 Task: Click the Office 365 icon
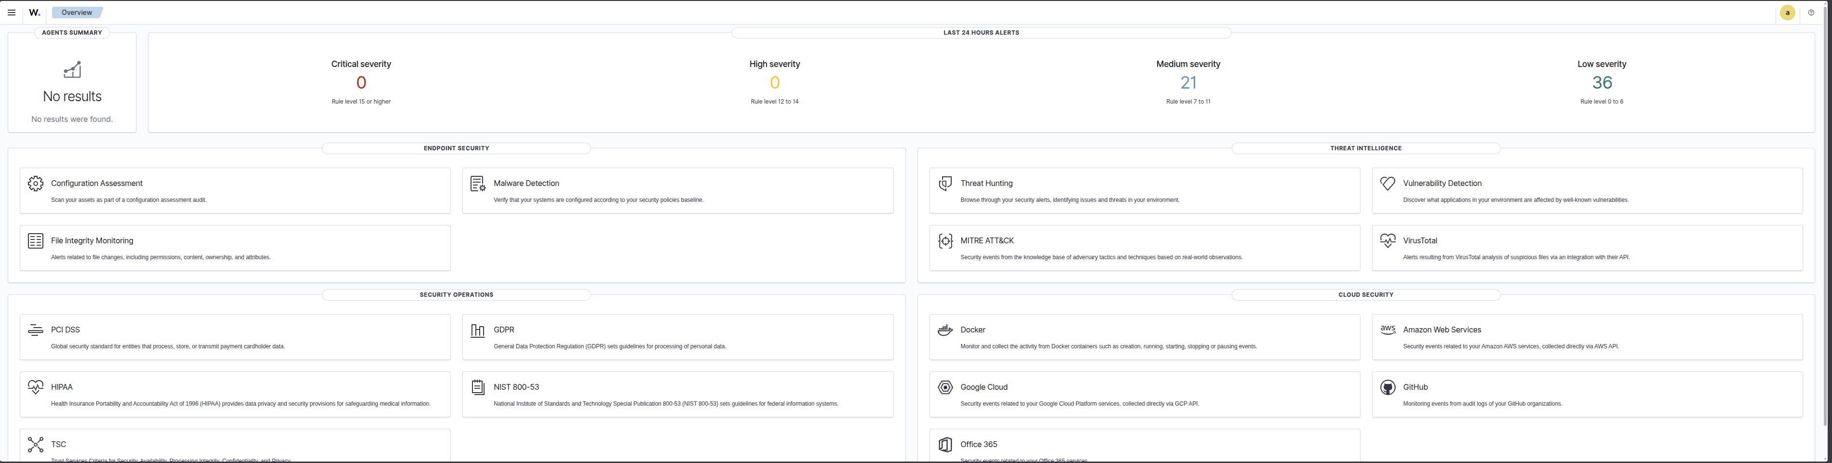[945, 445]
